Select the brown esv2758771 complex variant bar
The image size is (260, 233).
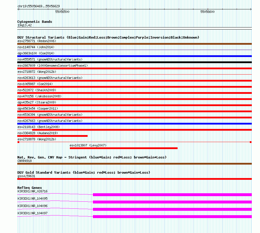click(x=134, y=44)
